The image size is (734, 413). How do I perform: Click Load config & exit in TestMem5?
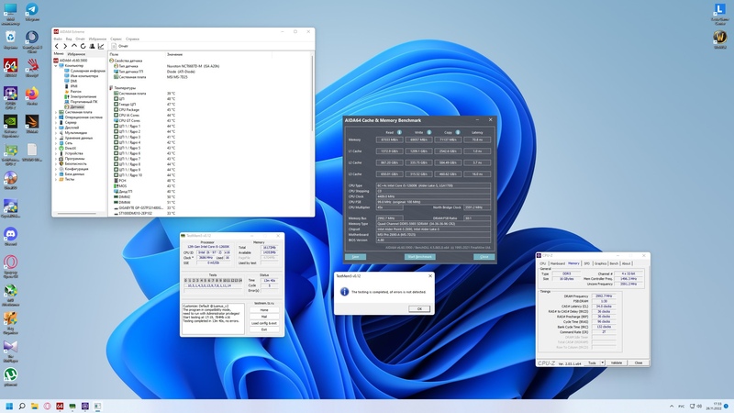point(264,323)
